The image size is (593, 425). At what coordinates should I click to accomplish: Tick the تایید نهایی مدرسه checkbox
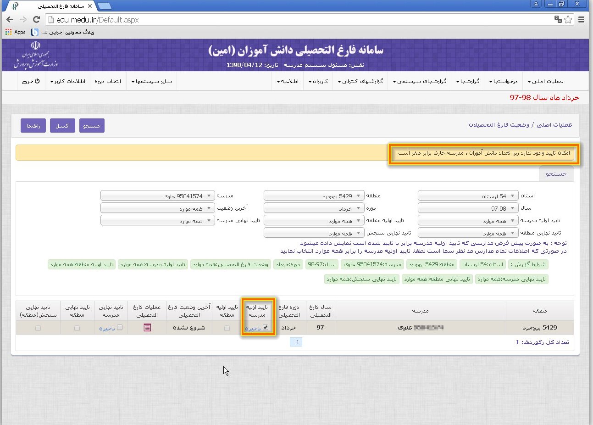pos(120,327)
